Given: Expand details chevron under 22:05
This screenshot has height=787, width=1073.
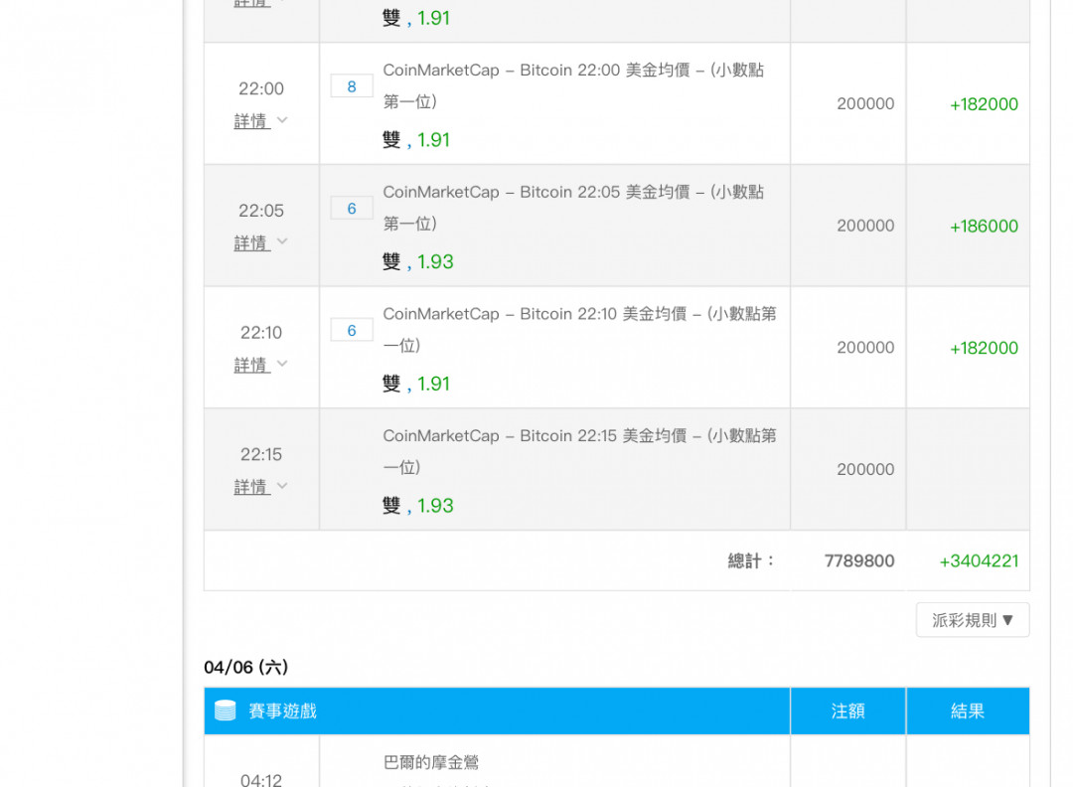Looking at the screenshot, I should tap(282, 241).
